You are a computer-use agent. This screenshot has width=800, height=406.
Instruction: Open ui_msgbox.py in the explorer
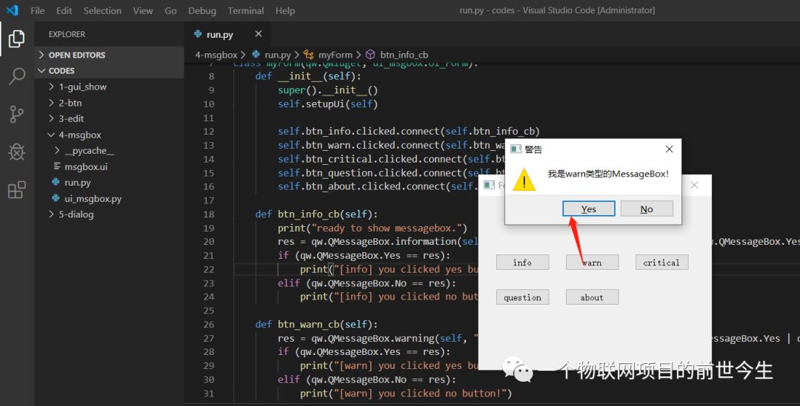coord(109,199)
